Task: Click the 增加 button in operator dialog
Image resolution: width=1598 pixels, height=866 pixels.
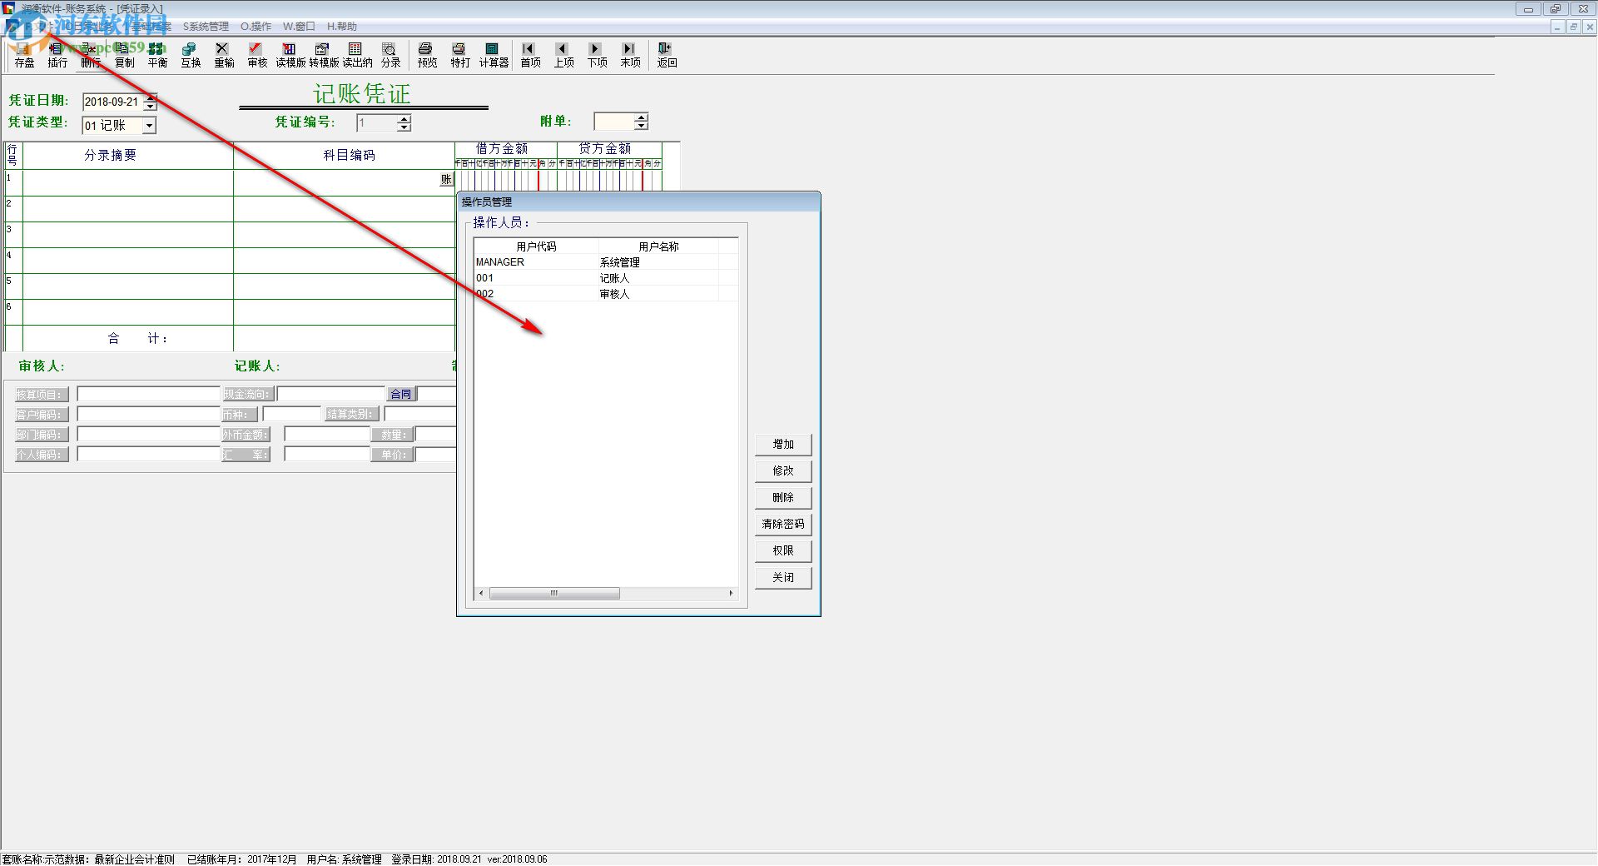Action: tap(782, 445)
